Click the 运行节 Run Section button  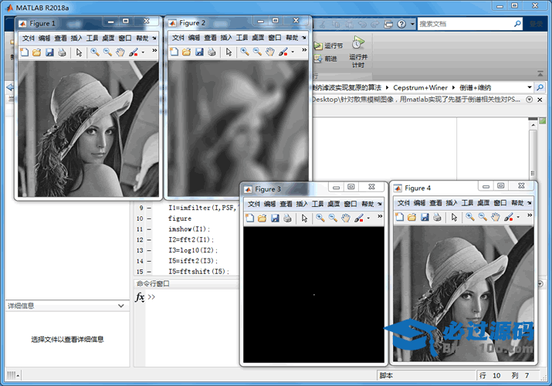click(327, 46)
